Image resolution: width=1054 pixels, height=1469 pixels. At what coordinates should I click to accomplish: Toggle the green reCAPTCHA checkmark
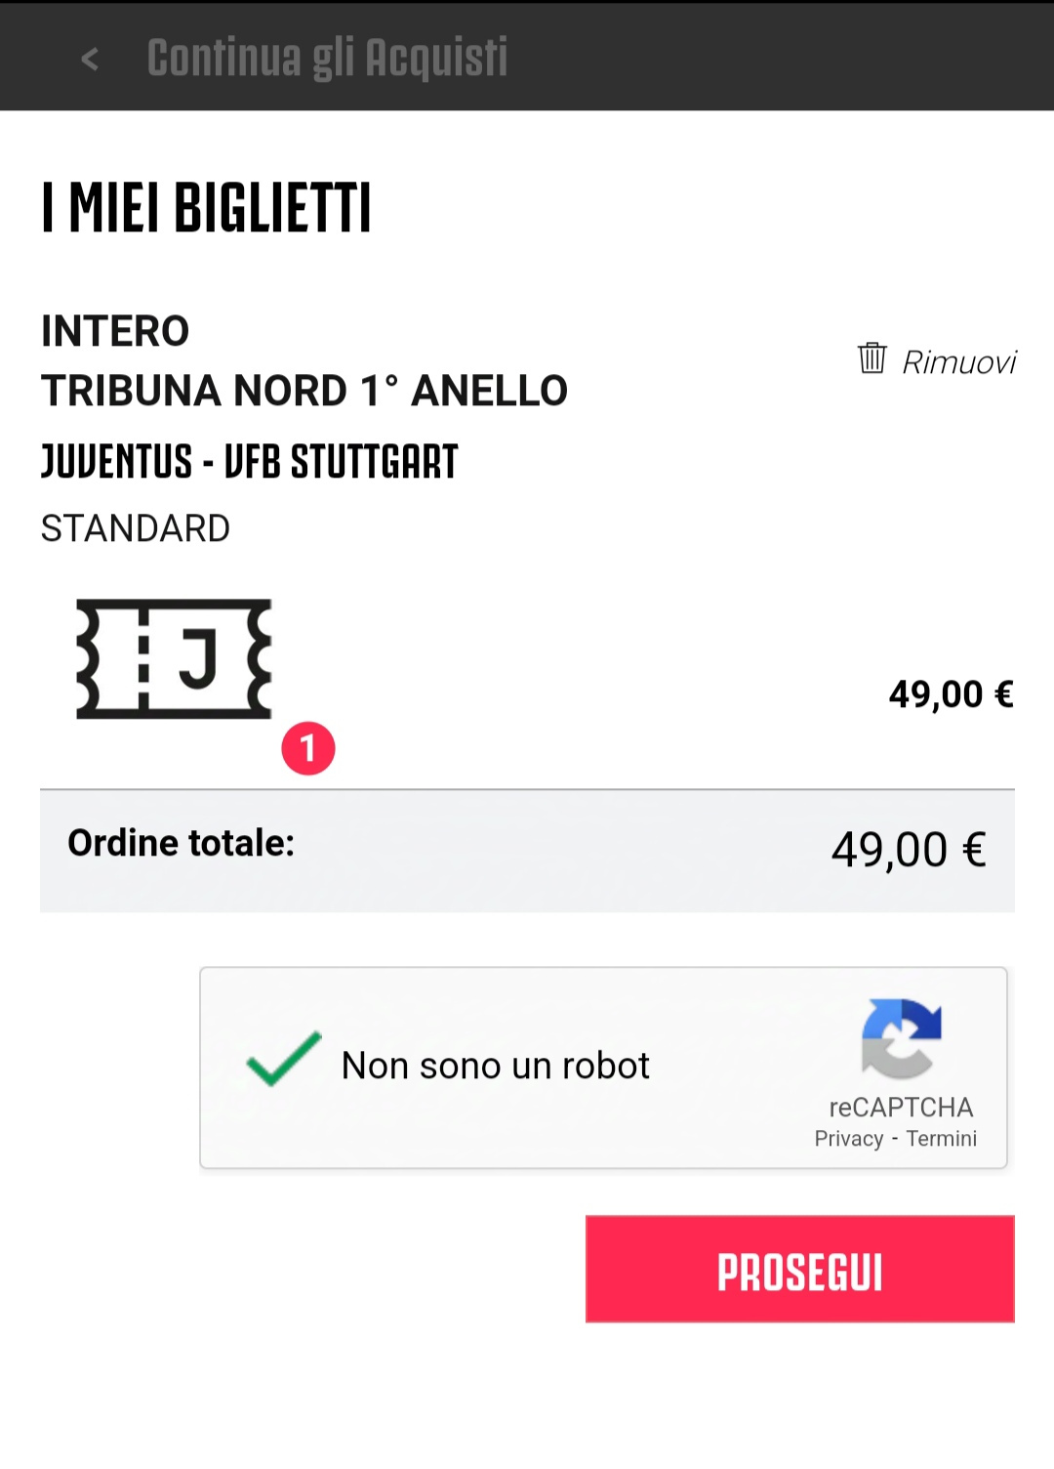tap(283, 1061)
